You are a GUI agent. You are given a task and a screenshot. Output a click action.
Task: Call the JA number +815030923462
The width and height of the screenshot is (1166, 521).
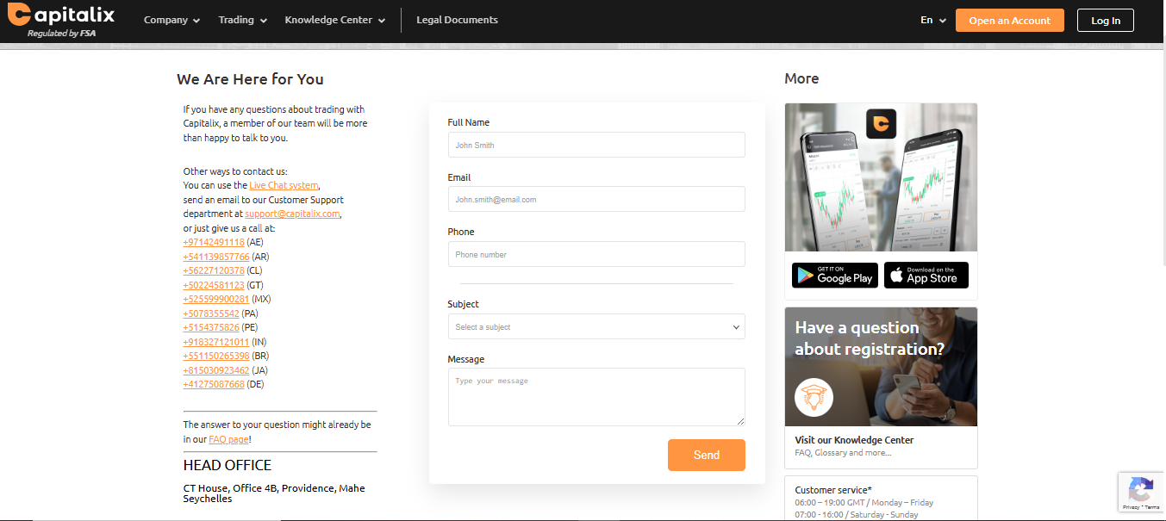(x=216, y=370)
